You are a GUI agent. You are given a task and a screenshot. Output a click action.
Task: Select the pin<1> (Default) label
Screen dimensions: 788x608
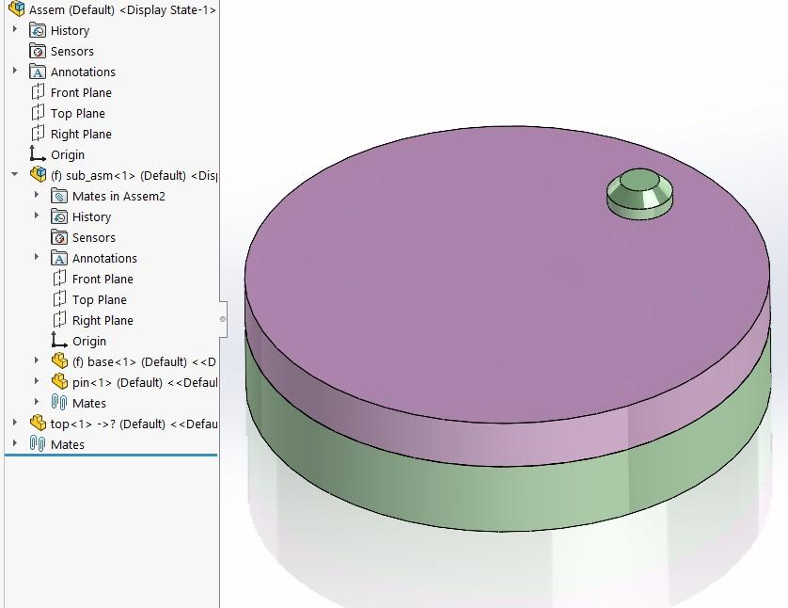(x=145, y=383)
